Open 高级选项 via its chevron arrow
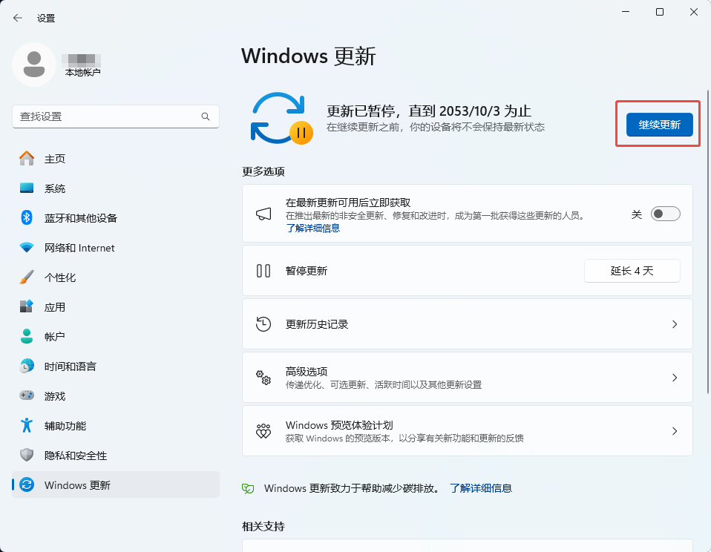Image resolution: width=711 pixels, height=552 pixels. click(675, 378)
